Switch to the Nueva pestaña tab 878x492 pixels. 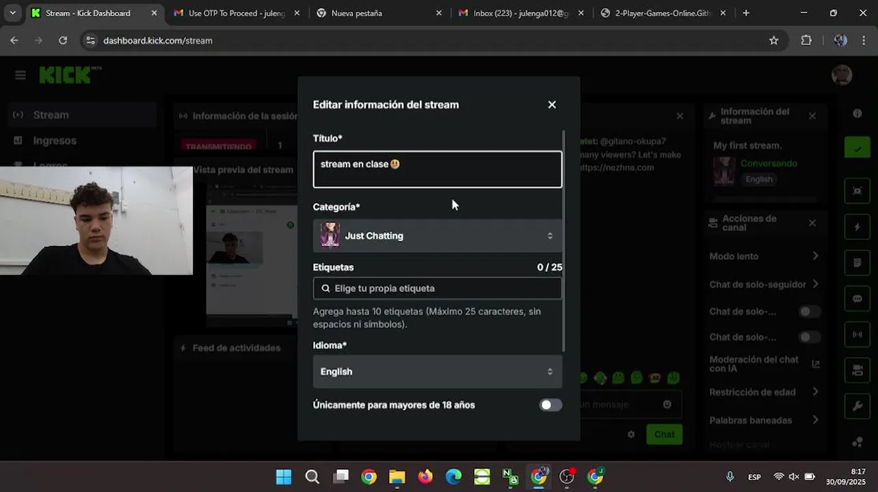tap(380, 13)
